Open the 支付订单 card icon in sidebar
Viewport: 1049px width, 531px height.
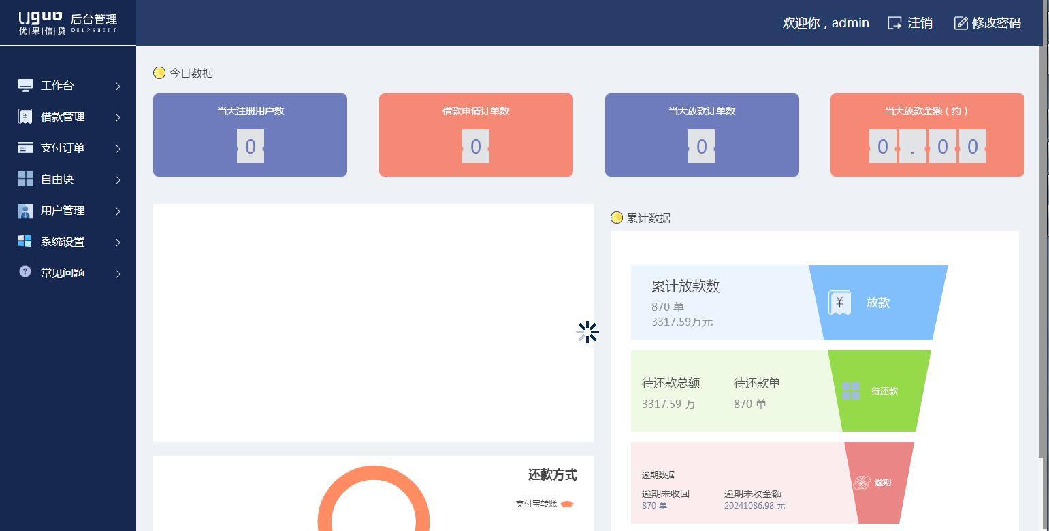[x=25, y=148]
